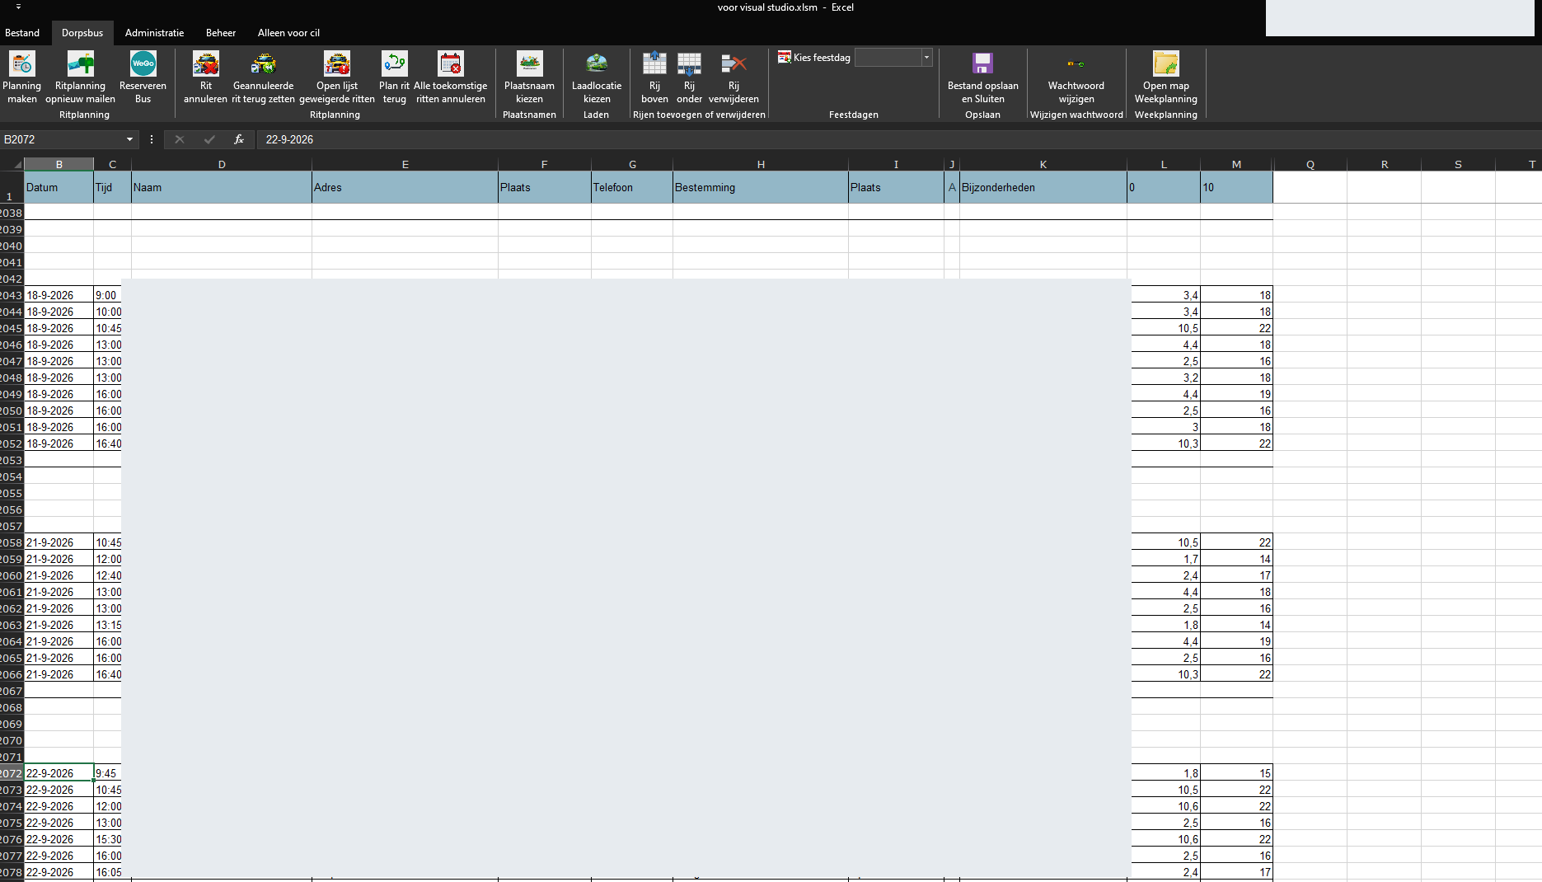1542x882 pixels.
Task: Click the Rij verwijderen icon
Action: 734,64
